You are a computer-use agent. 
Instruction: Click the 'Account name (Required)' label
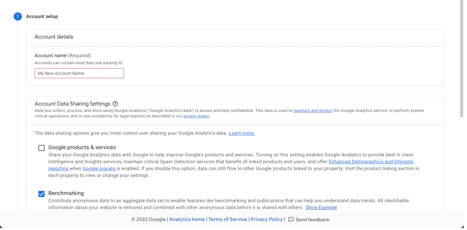pyautogui.click(x=63, y=55)
